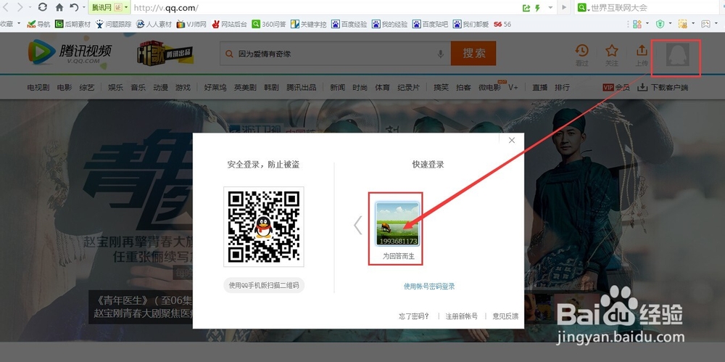
Task: Click the green share icon in address bar
Action: 526,8
